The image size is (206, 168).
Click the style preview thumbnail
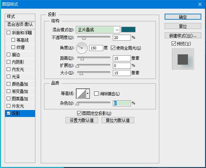tap(183, 59)
